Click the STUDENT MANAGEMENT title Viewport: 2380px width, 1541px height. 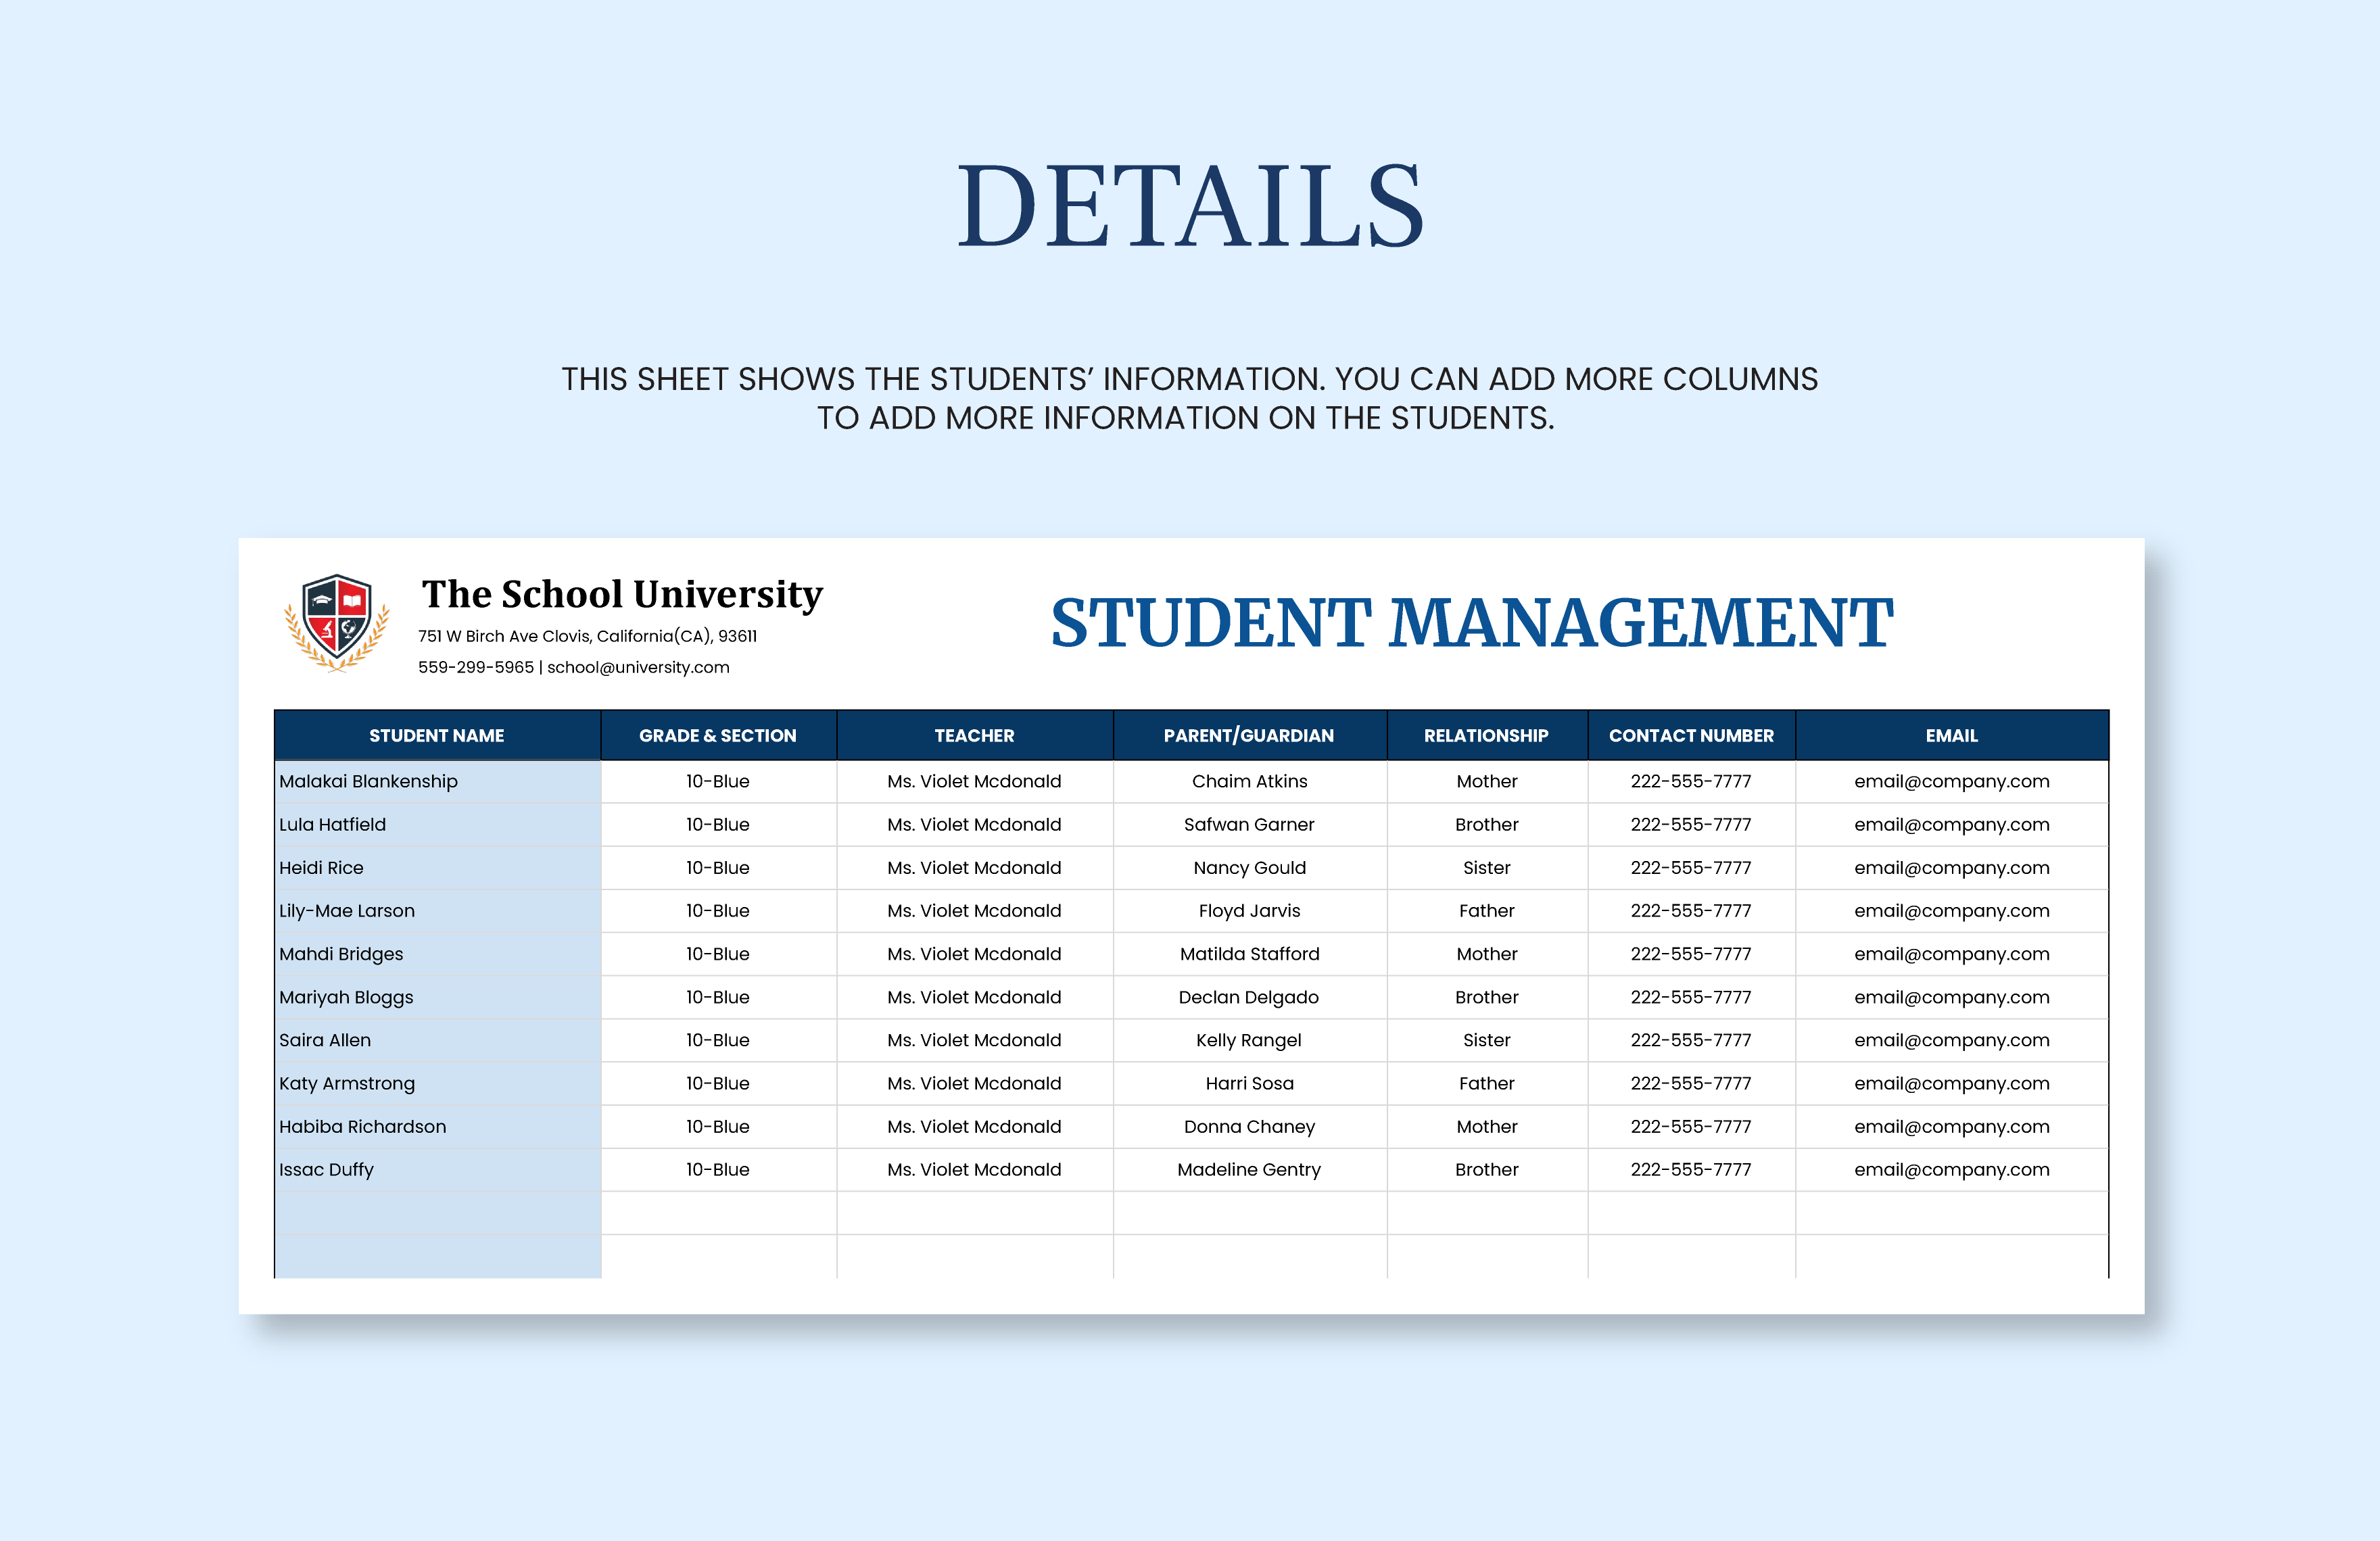1472,622
